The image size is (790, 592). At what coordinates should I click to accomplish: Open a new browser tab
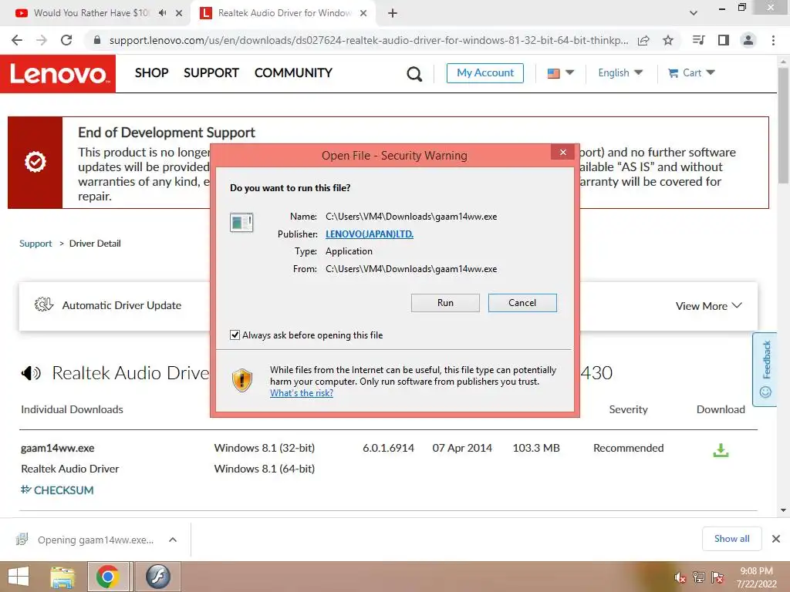tap(393, 13)
